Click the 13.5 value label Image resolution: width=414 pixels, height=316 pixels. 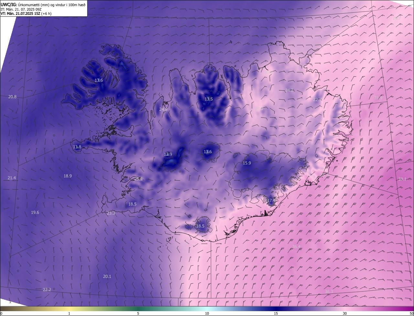point(209,99)
